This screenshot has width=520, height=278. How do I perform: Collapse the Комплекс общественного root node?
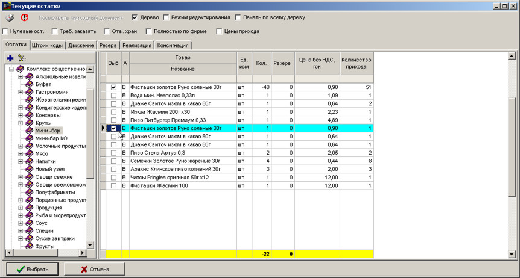point(11,69)
